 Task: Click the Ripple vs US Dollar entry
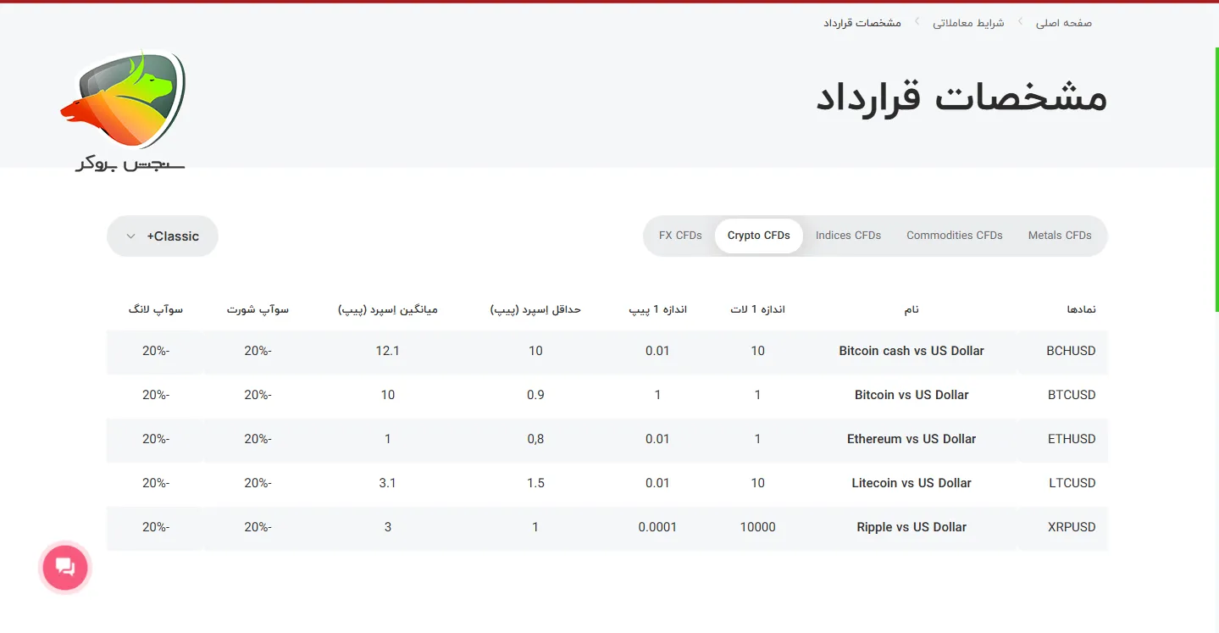pyautogui.click(x=911, y=526)
